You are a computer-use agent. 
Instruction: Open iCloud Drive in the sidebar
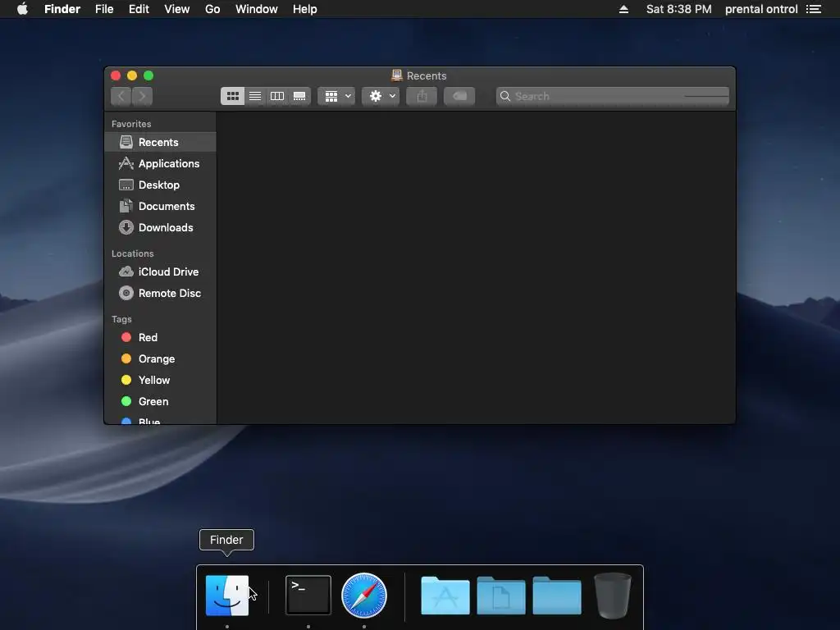click(160, 272)
